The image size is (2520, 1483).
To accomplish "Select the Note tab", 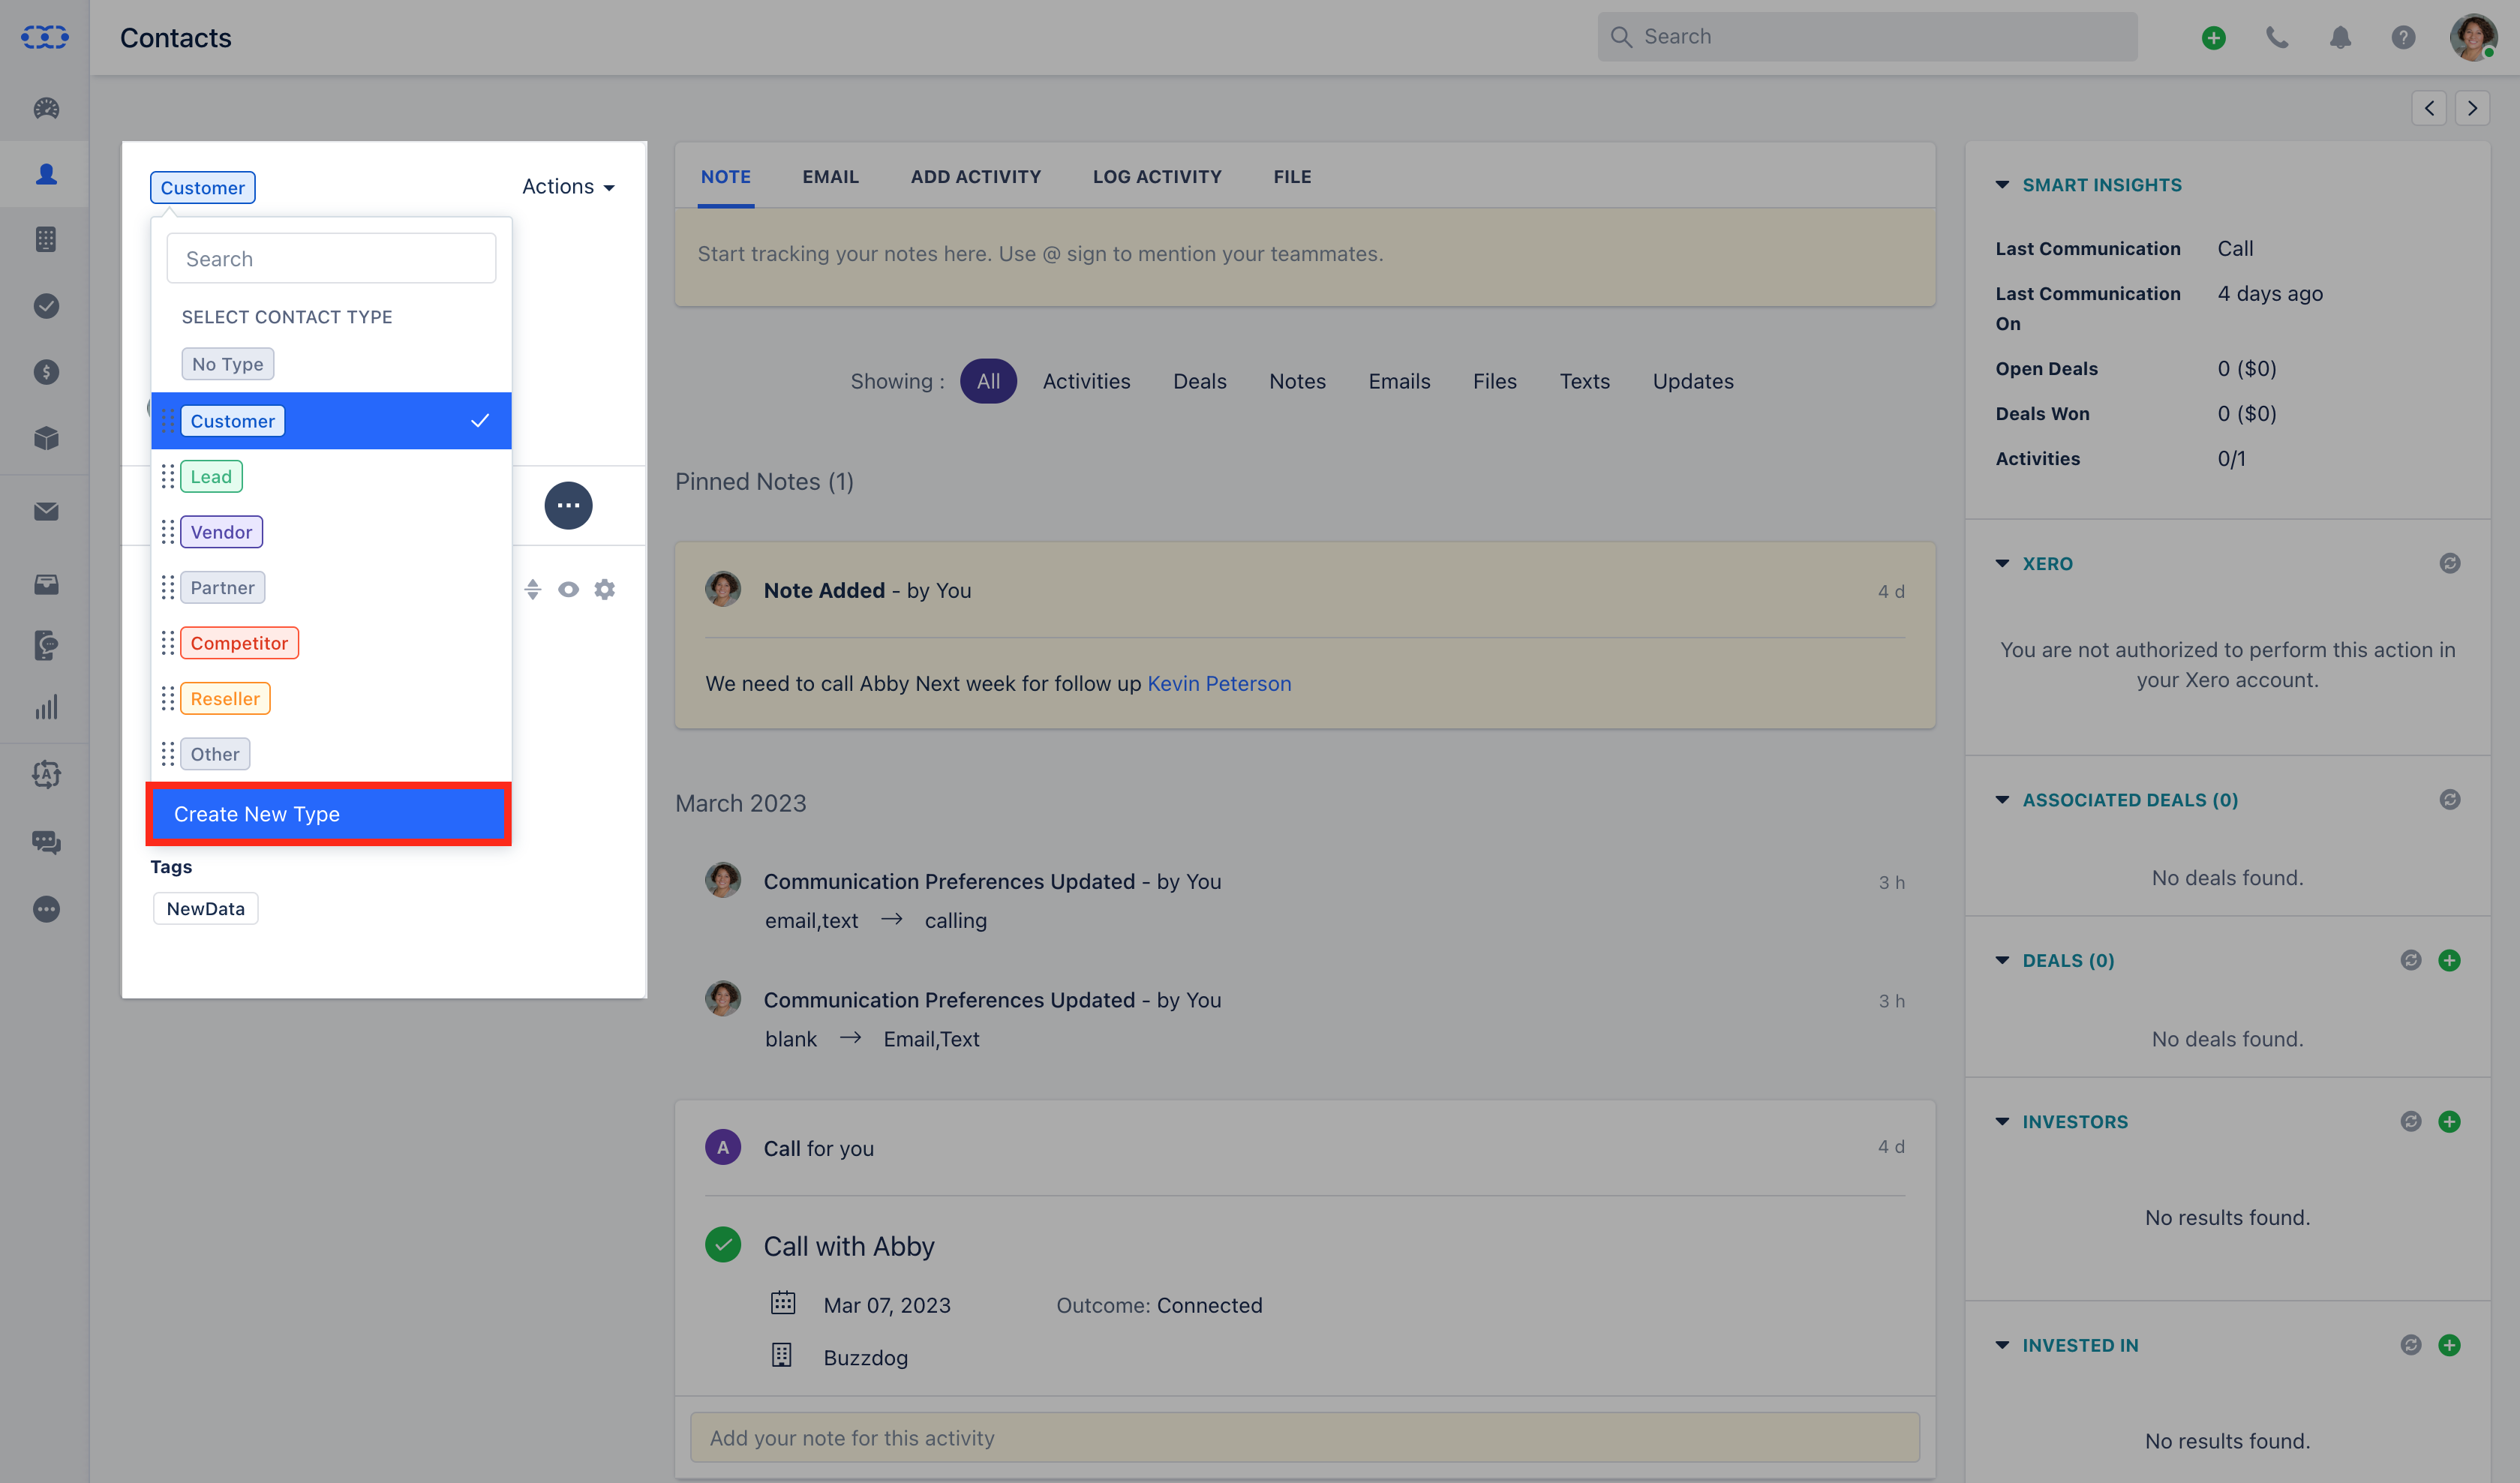I will 726,177.
